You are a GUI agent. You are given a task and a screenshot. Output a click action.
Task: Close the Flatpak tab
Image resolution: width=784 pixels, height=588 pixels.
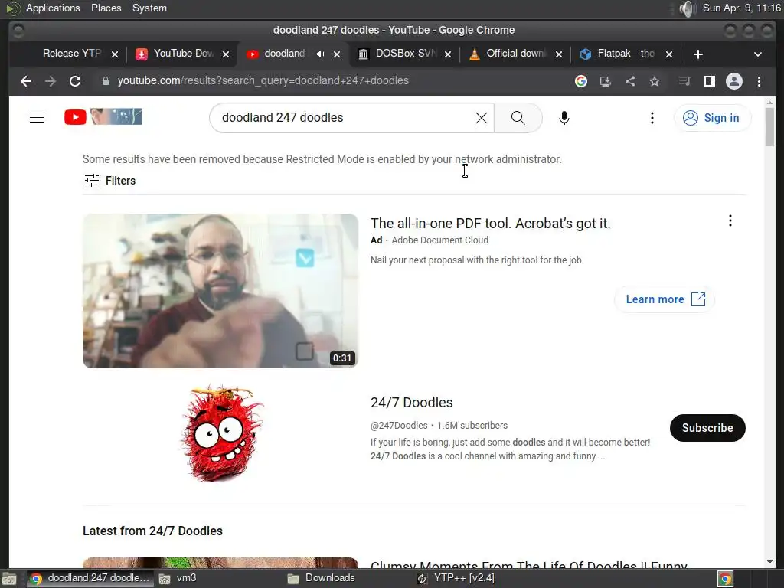pos(669,54)
